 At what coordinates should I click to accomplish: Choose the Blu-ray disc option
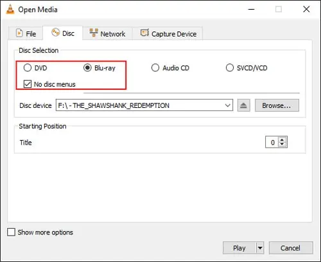[x=87, y=68]
